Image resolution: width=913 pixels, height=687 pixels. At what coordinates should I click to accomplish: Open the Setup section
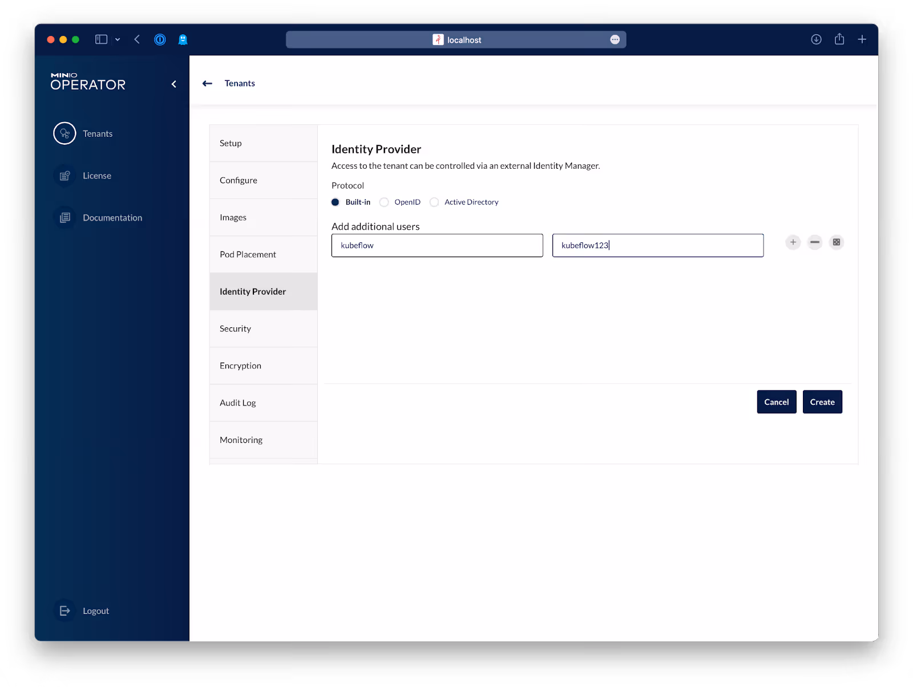pyautogui.click(x=264, y=143)
